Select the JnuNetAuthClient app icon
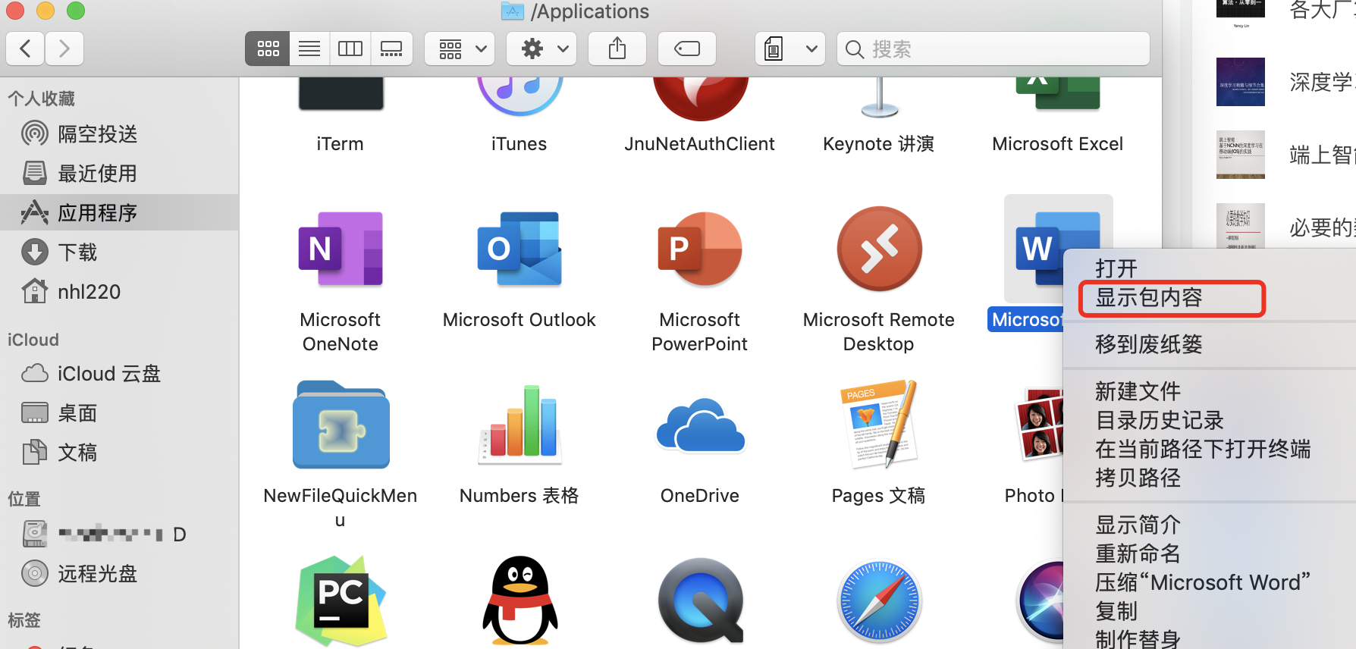Image resolution: width=1356 pixels, height=649 pixels. [x=700, y=98]
